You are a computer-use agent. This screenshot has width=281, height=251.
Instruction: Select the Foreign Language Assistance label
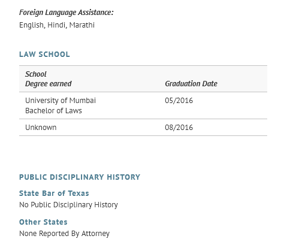(x=67, y=13)
